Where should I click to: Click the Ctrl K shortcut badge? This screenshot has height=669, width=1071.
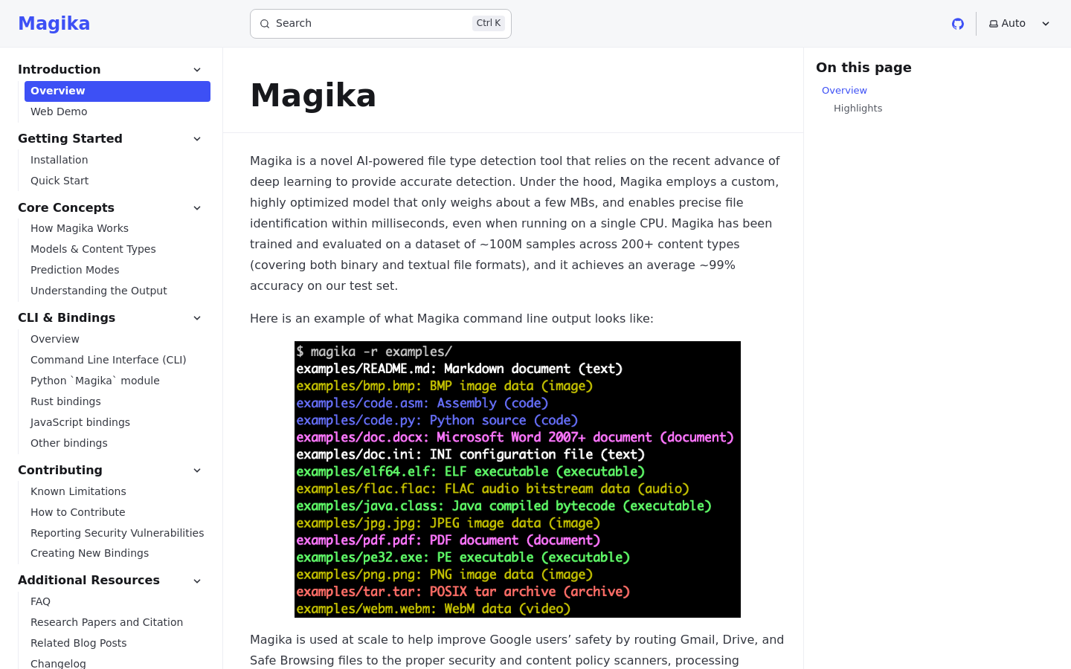488,23
